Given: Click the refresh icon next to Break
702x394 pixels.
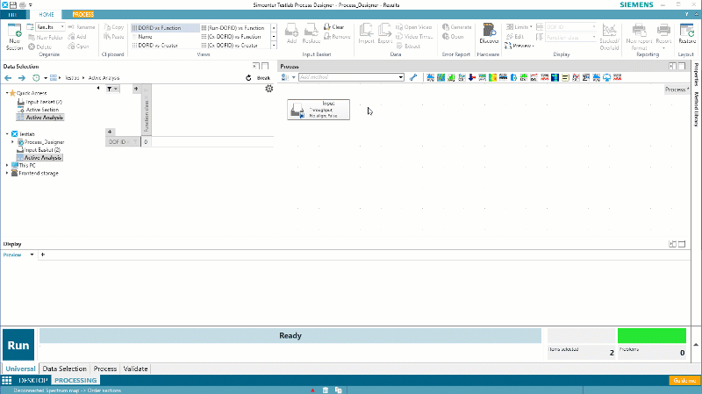Looking at the screenshot, I should tap(249, 78).
